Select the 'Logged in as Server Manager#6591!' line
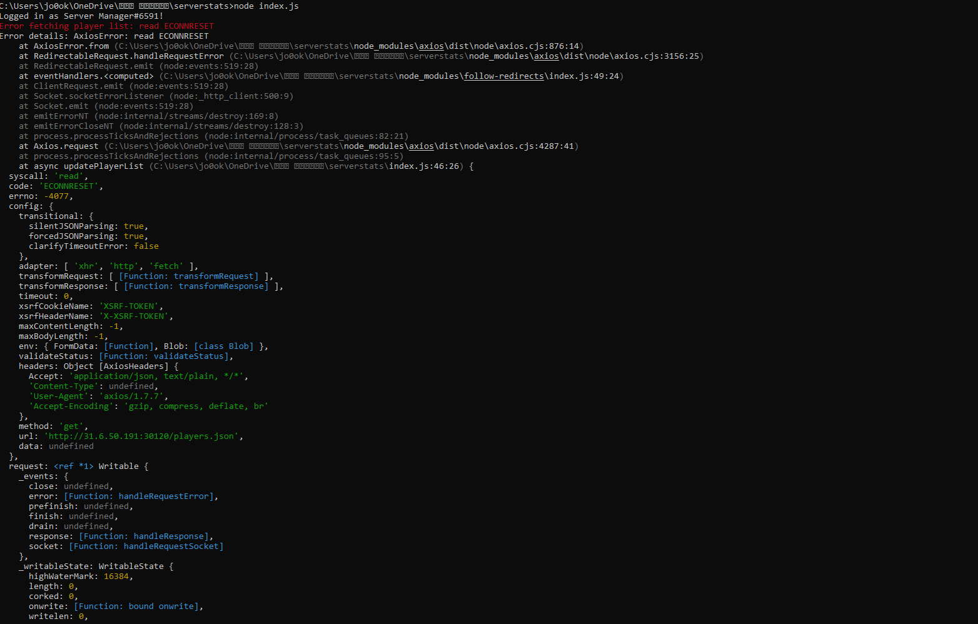The image size is (978, 624). point(81,16)
